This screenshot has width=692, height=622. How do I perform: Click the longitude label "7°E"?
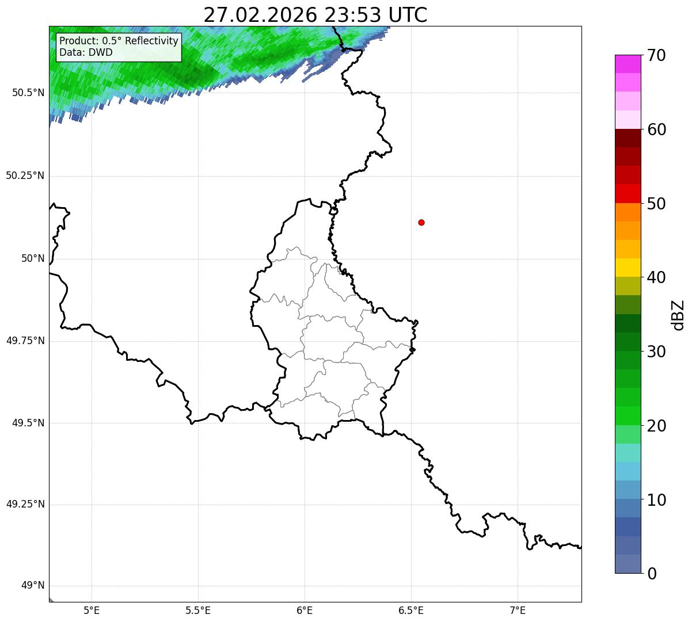(518, 610)
